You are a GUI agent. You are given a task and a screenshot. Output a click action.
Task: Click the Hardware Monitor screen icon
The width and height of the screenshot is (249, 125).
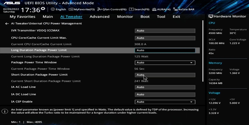tap(211, 16)
